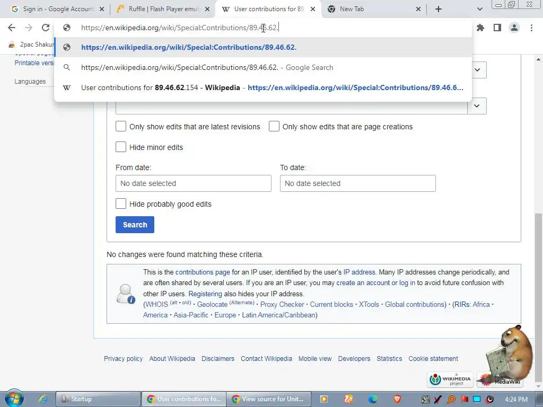Open the Current blocks link
The width and height of the screenshot is (543, 407).
pyautogui.click(x=331, y=305)
